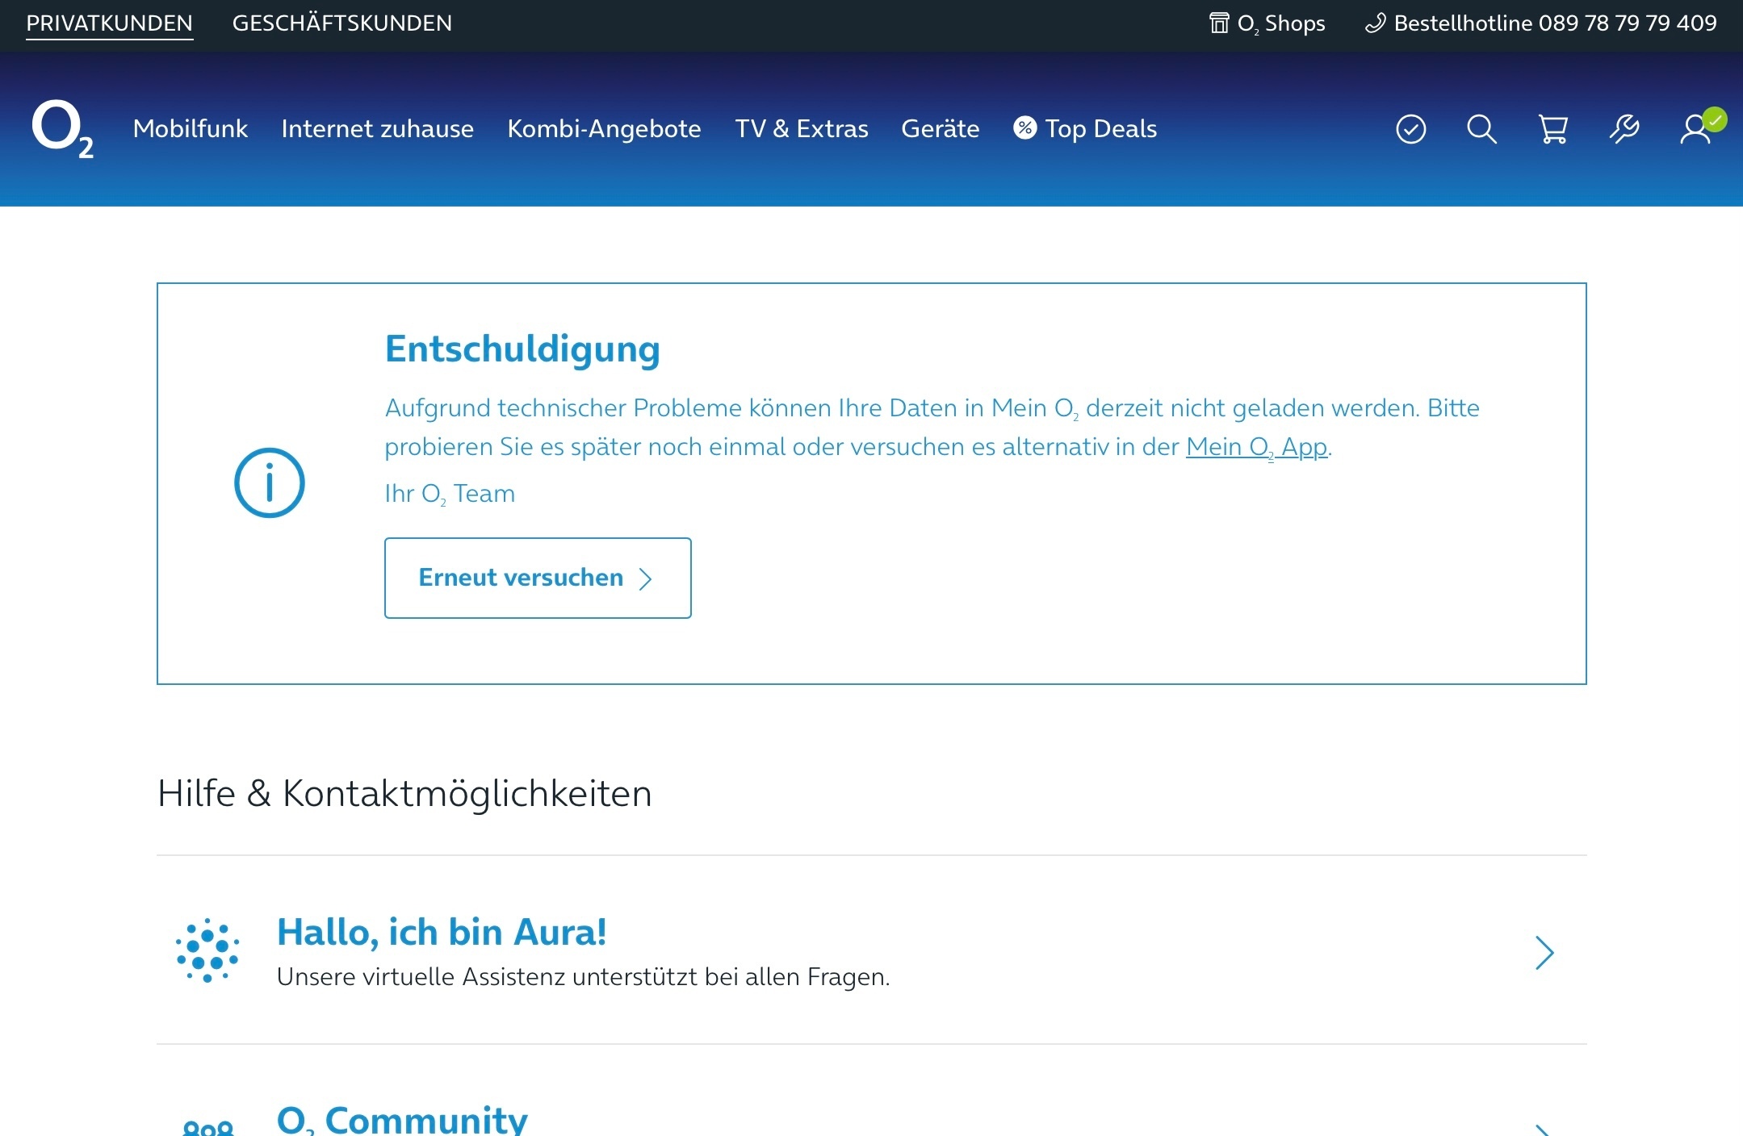Image resolution: width=1743 pixels, height=1136 pixels.
Task: Follow the Mein O2 App link
Action: point(1256,447)
